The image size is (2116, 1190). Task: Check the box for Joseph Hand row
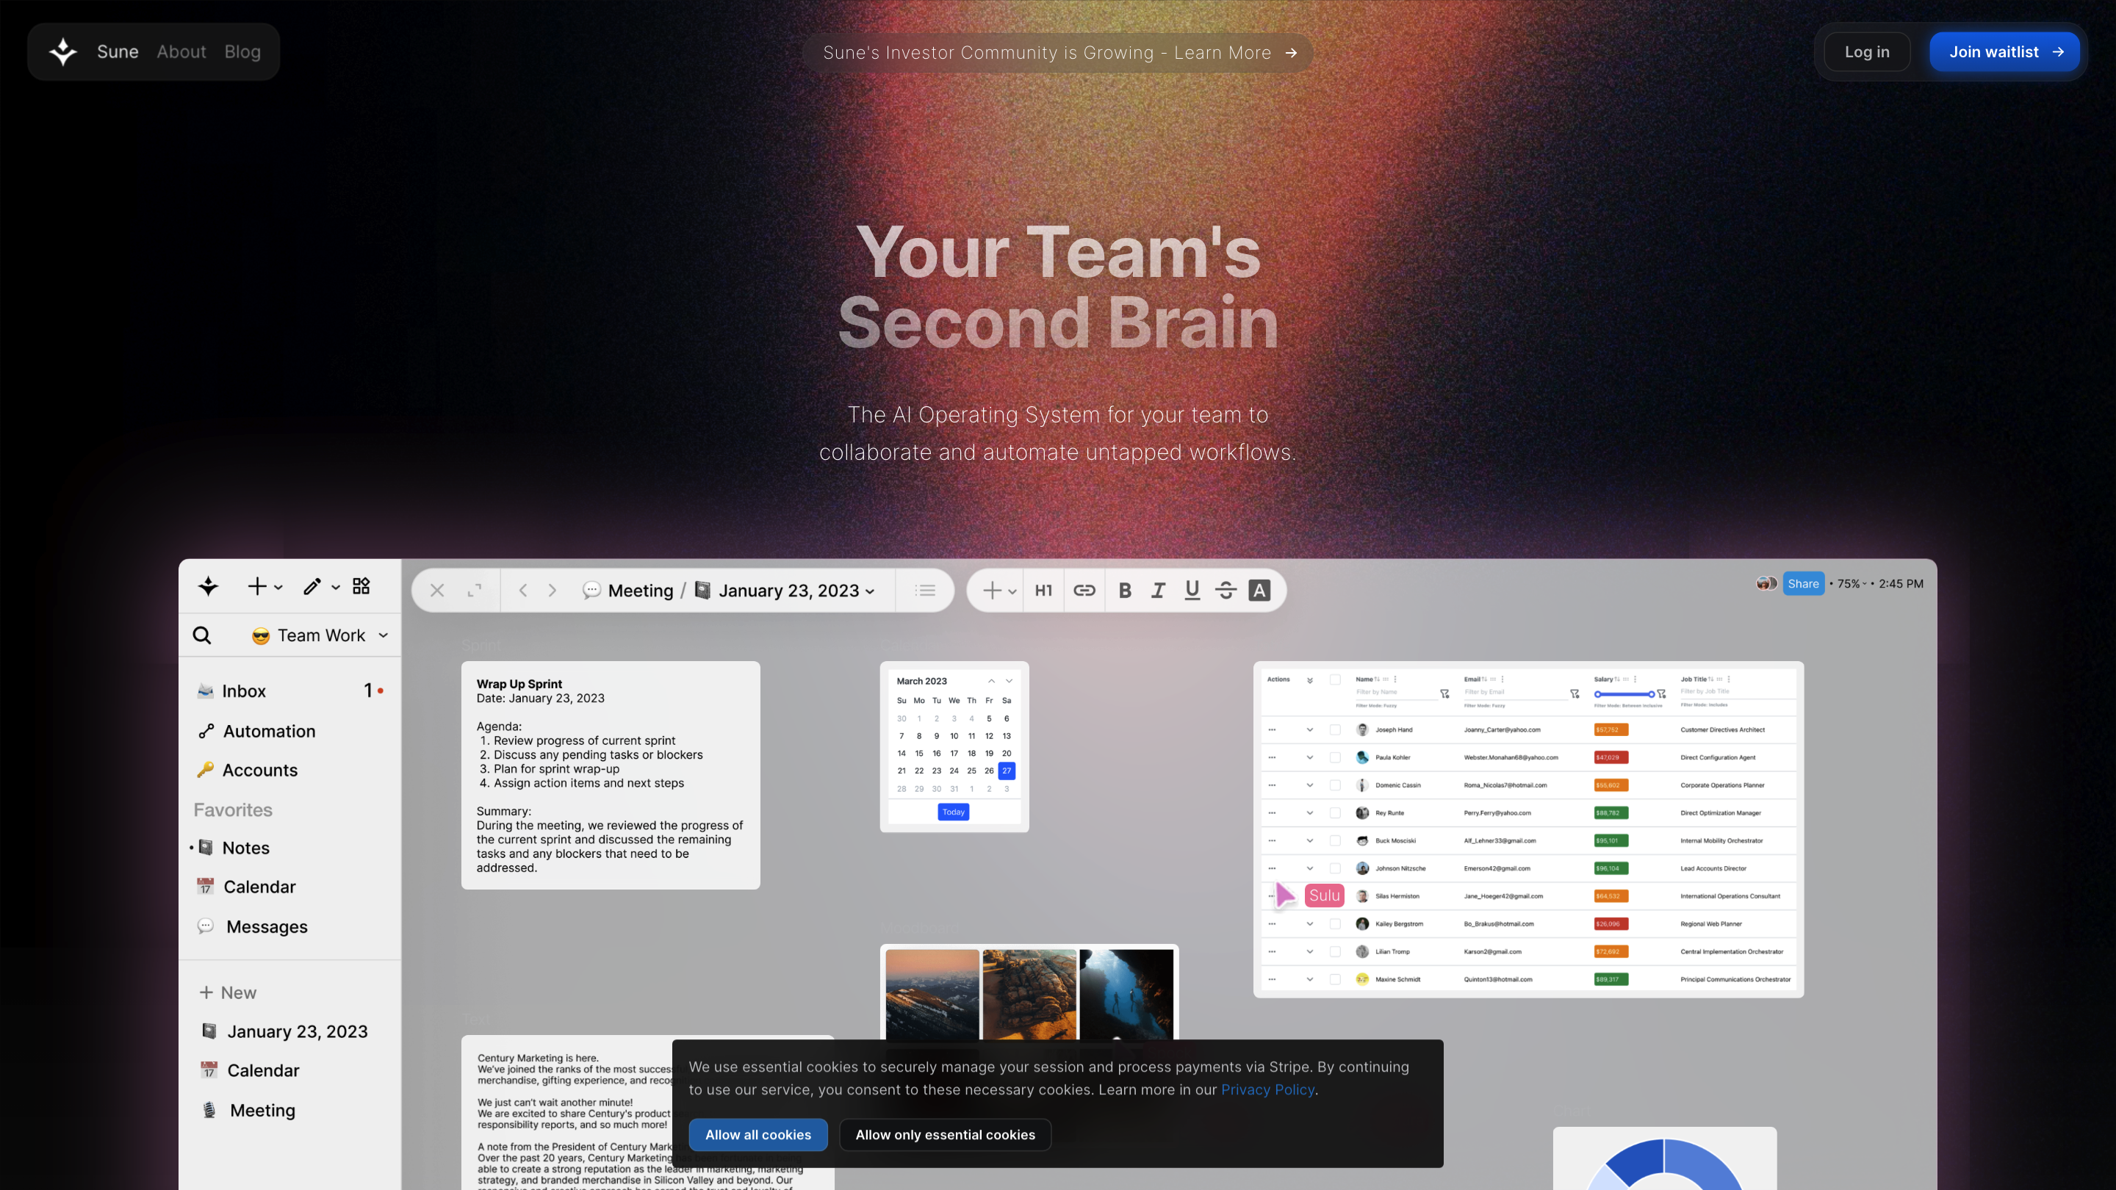(1335, 729)
